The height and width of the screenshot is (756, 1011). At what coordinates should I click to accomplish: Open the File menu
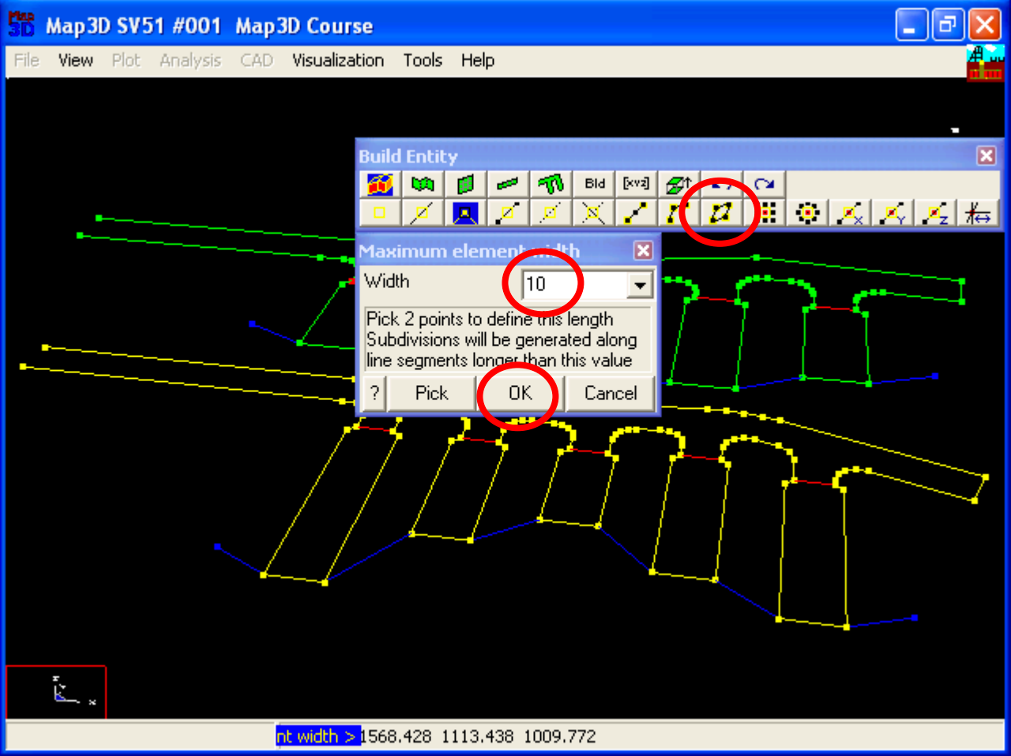(27, 60)
